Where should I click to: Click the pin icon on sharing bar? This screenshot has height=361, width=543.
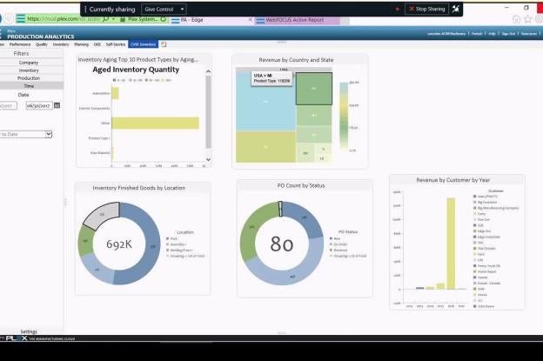pyautogui.click(x=456, y=9)
